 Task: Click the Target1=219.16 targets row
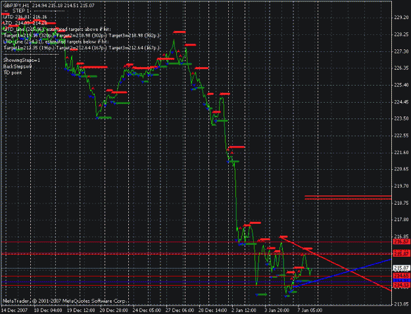(x=82, y=36)
